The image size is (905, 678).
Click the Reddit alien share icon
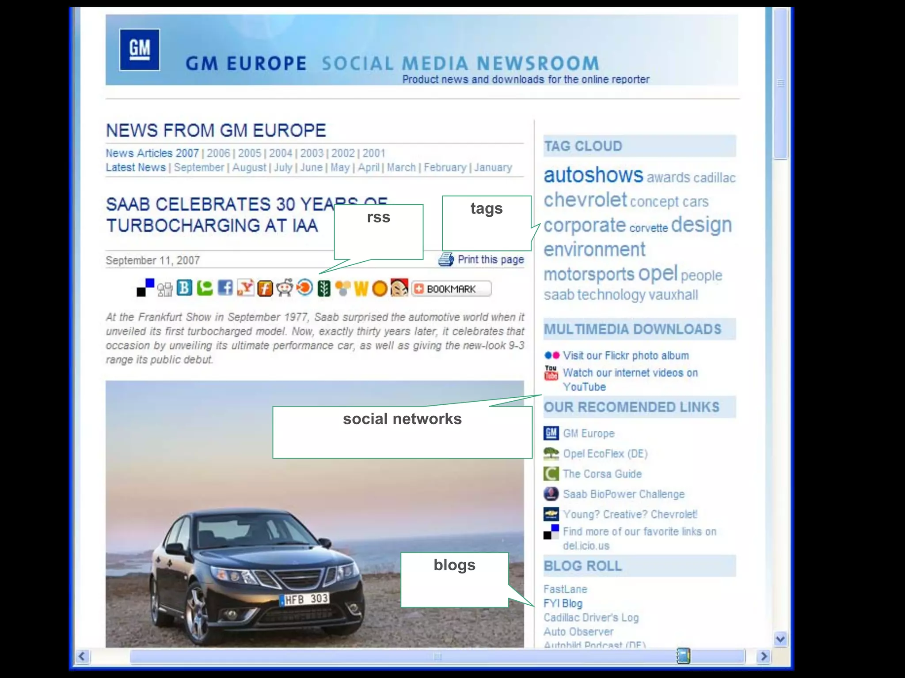pyautogui.click(x=285, y=288)
